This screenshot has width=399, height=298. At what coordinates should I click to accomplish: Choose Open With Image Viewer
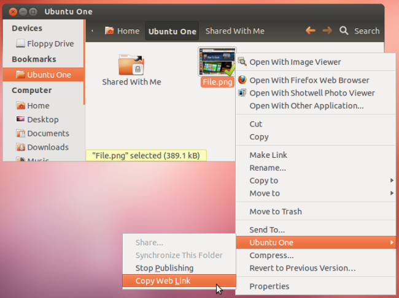pyautogui.click(x=316, y=62)
